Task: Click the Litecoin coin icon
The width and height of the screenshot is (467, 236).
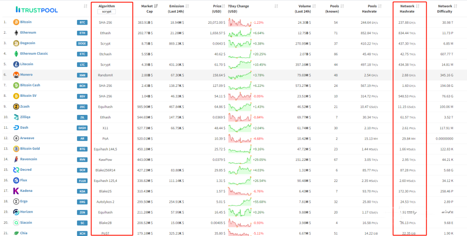Action: [16, 64]
